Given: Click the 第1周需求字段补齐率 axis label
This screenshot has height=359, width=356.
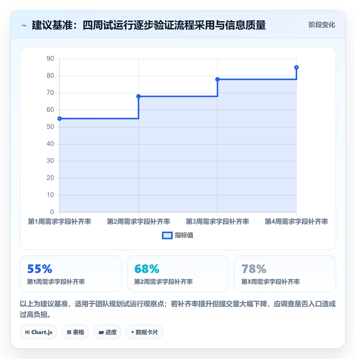Looking at the screenshot, I should [60, 221].
